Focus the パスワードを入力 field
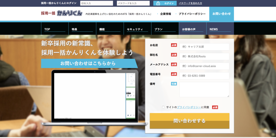276x138 pixels. tap(133, 3)
